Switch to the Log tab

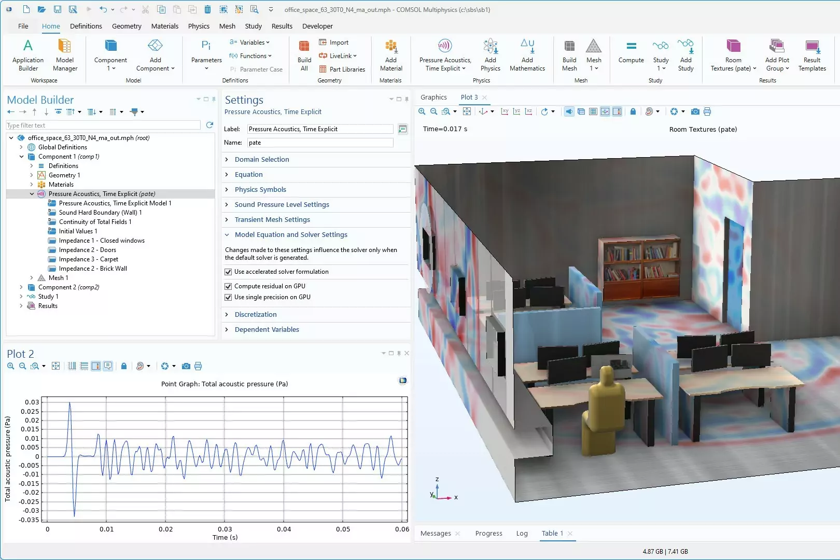click(x=522, y=534)
